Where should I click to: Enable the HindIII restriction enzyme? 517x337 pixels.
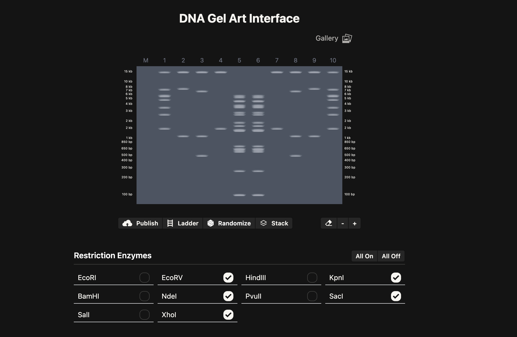(312, 278)
